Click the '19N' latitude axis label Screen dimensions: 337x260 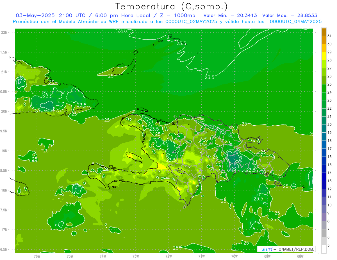click(4, 151)
